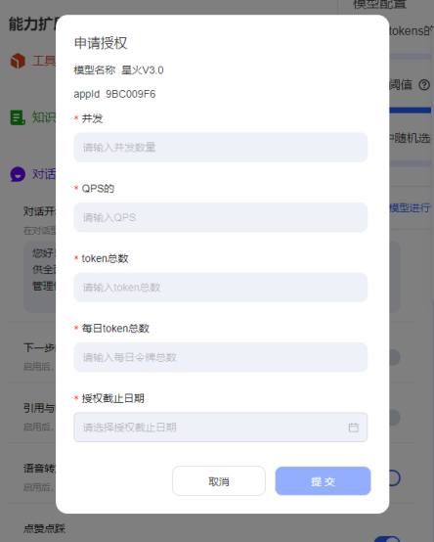
Task: Click the calendar icon in date field
Action: point(353,428)
